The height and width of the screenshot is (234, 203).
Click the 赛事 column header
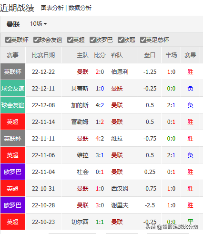[x=12, y=55]
